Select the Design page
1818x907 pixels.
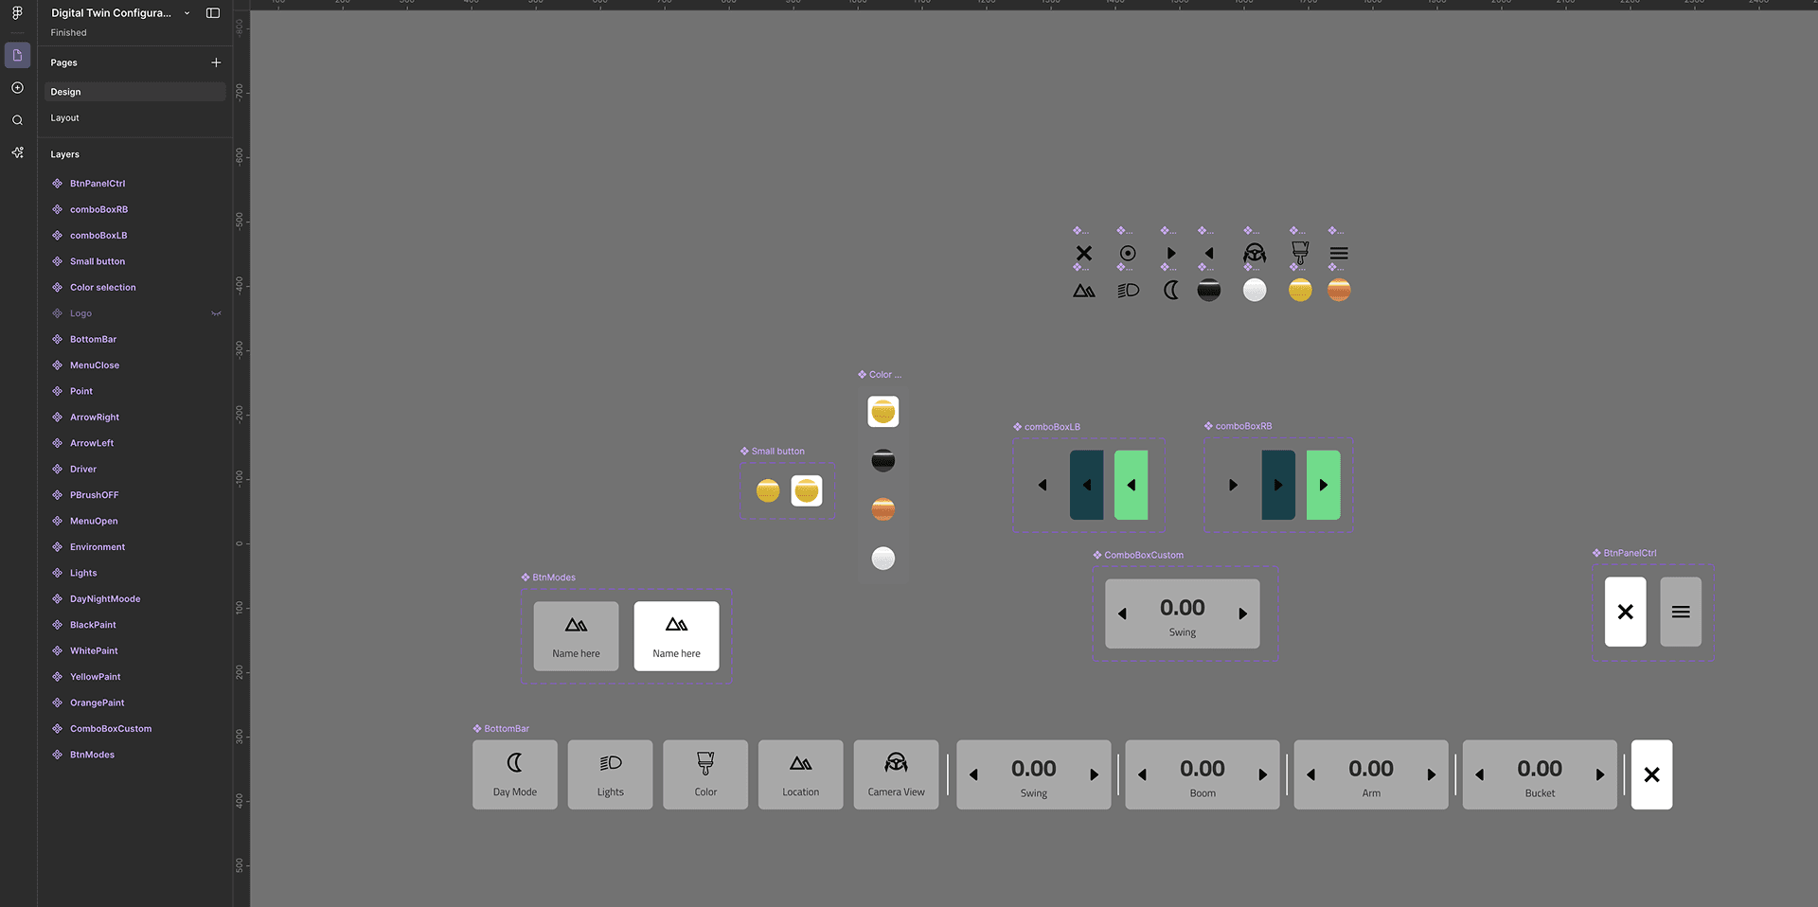point(65,91)
